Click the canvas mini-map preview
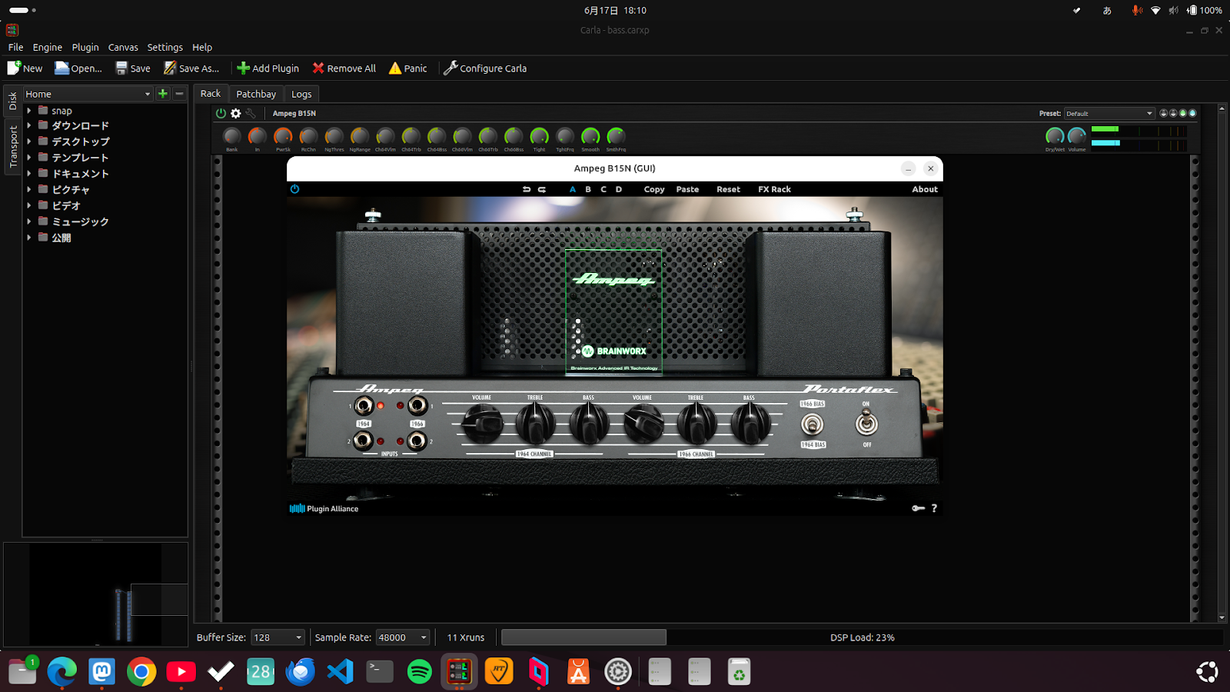This screenshot has width=1230, height=692. click(96, 594)
